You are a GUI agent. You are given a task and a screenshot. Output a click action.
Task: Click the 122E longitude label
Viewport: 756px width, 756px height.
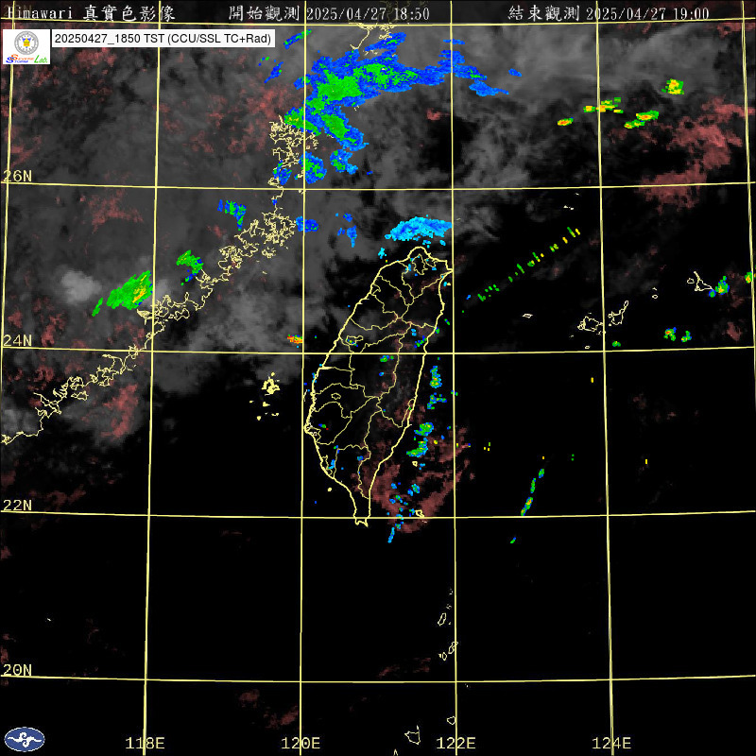pos(455,743)
